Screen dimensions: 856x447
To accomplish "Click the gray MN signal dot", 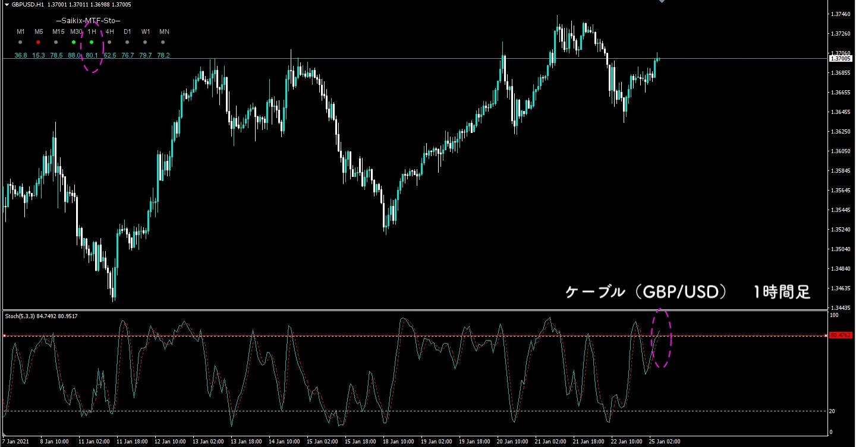I will pos(163,43).
